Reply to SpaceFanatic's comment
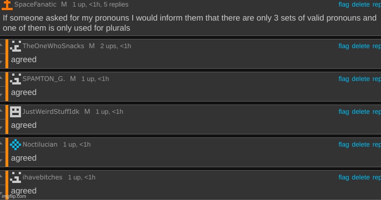 point(377,5)
